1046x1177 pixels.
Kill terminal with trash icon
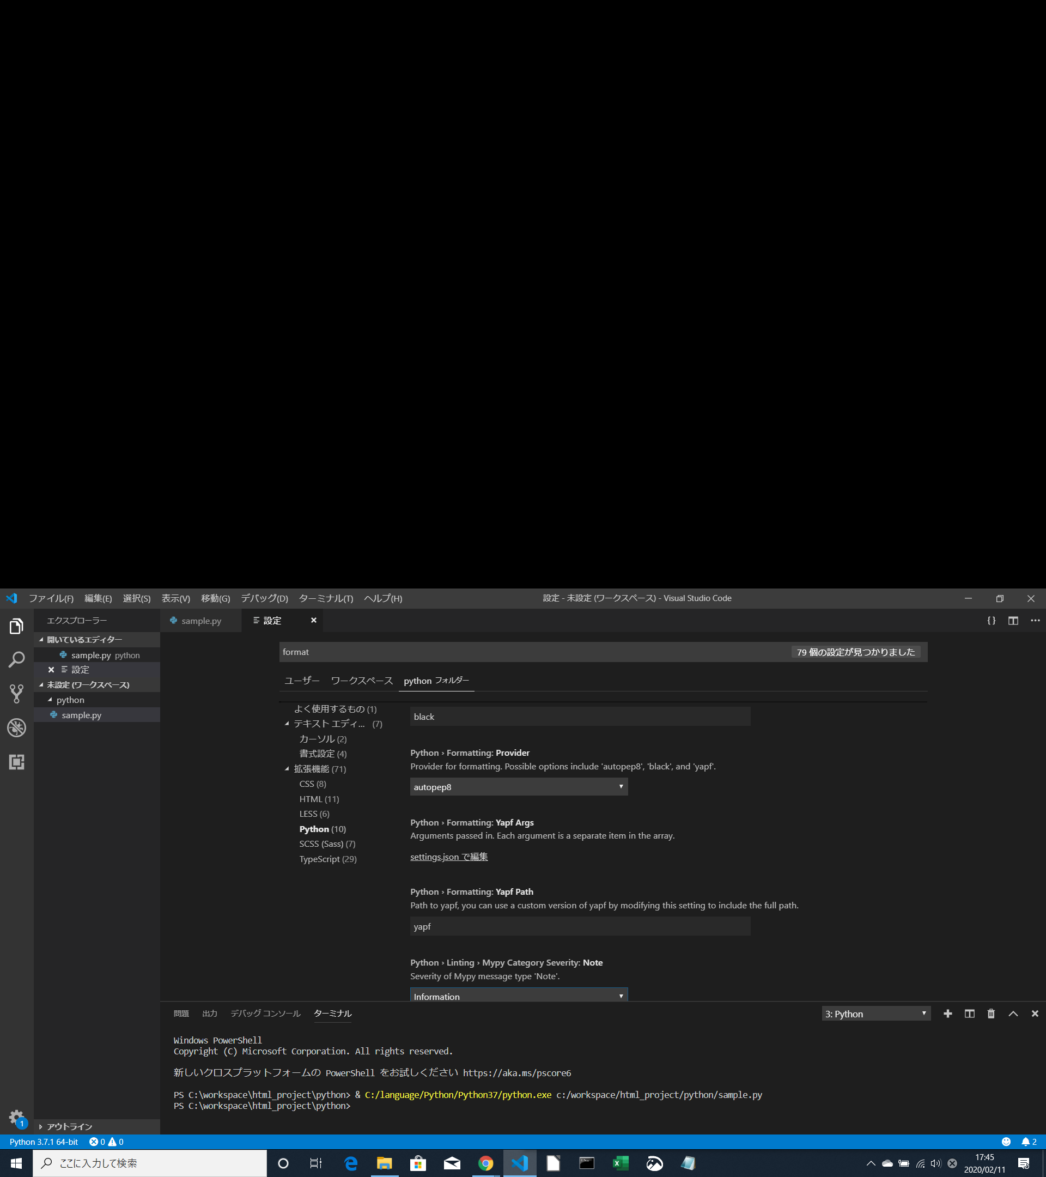pyautogui.click(x=992, y=1014)
